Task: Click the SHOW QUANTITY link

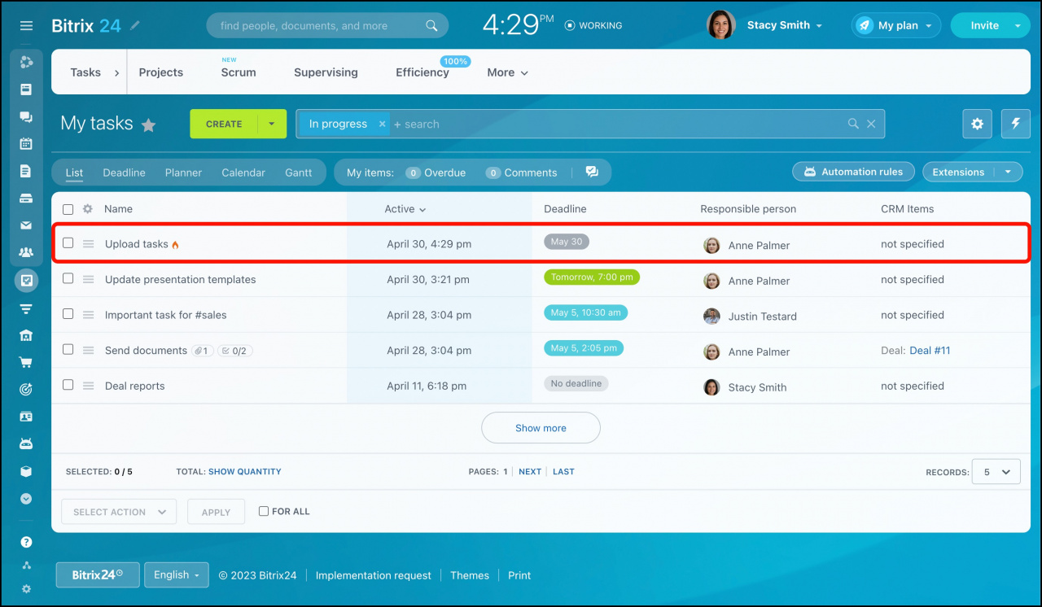Action: (245, 472)
